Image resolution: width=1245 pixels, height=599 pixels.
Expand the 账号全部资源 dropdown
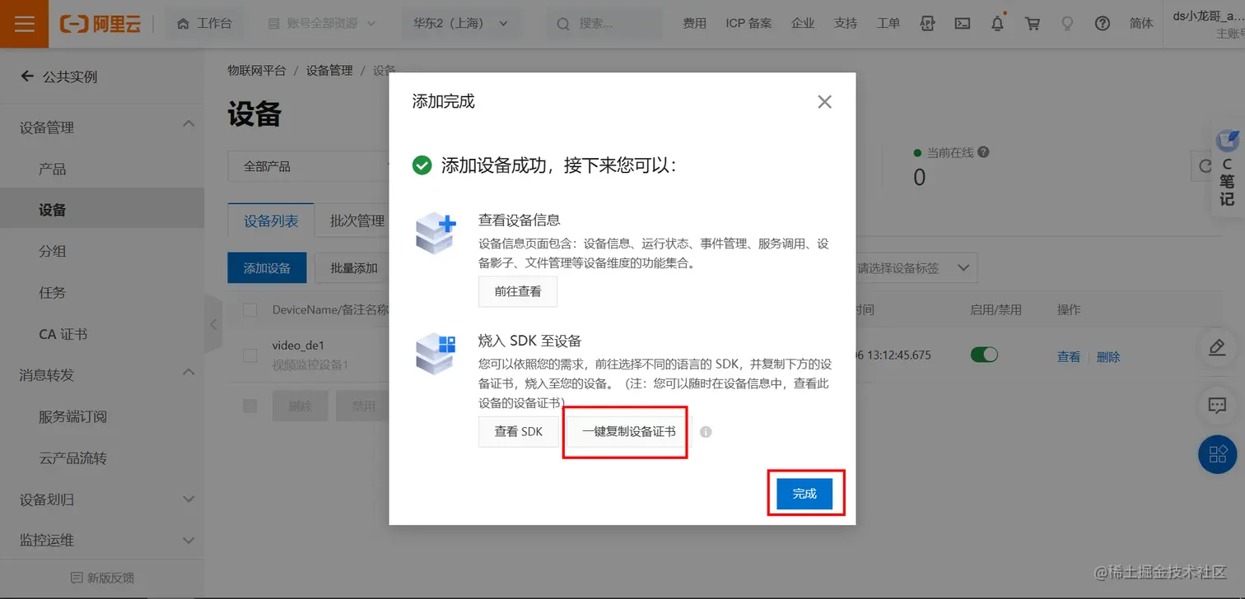321,24
